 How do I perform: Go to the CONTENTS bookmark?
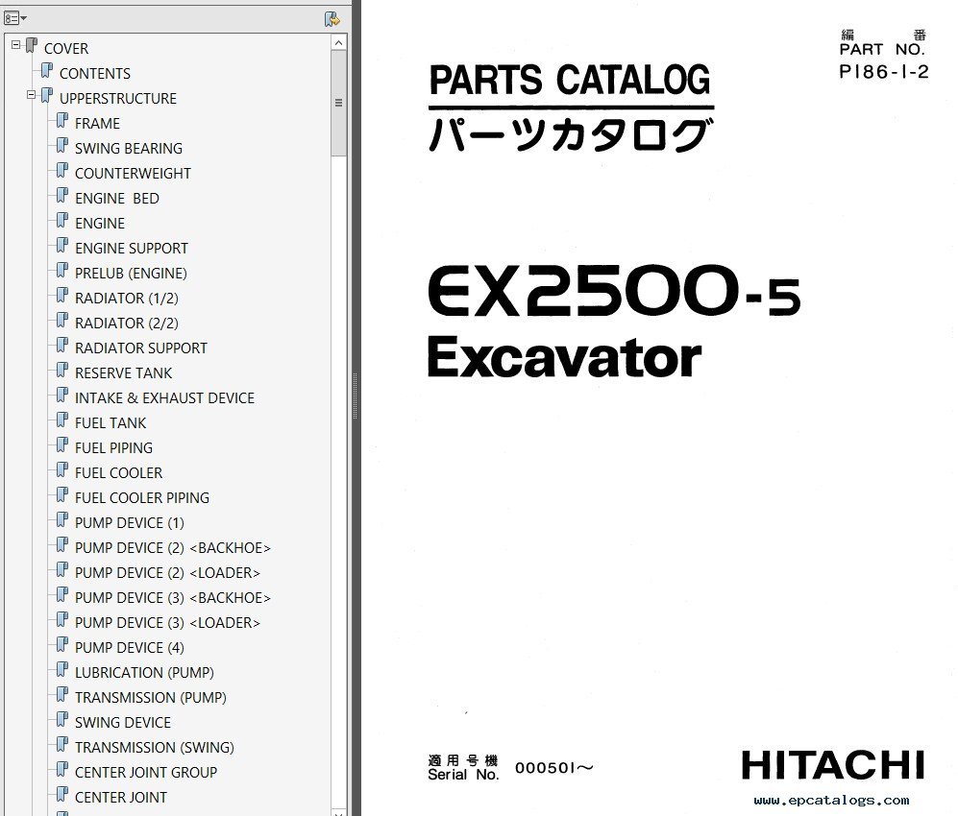[x=95, y=73]
